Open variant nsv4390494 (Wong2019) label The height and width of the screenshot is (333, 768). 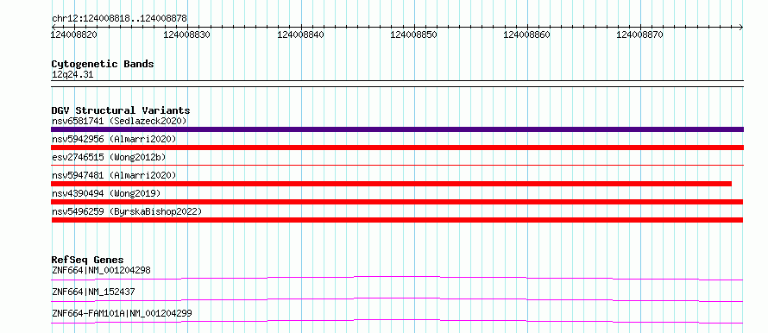(106, 193)
